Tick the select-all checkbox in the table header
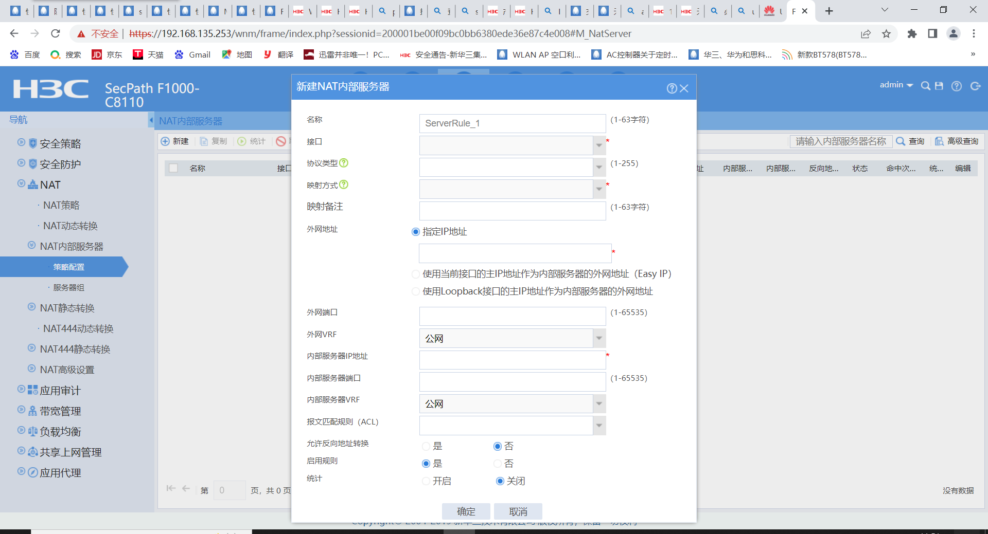988x534 pixels. pos(173,168)
